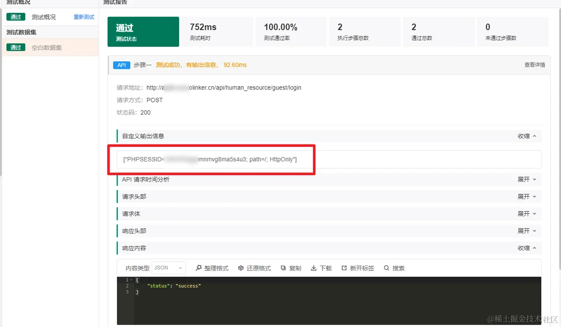Expand the API 请求时间分析 section
The image size is (561, 327).
click(527, 180)
